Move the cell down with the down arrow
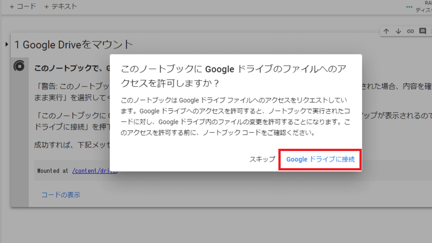Screen dimensions: 432x243 (398, 31)
